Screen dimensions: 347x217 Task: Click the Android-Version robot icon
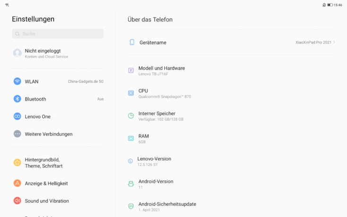point(131,184)
